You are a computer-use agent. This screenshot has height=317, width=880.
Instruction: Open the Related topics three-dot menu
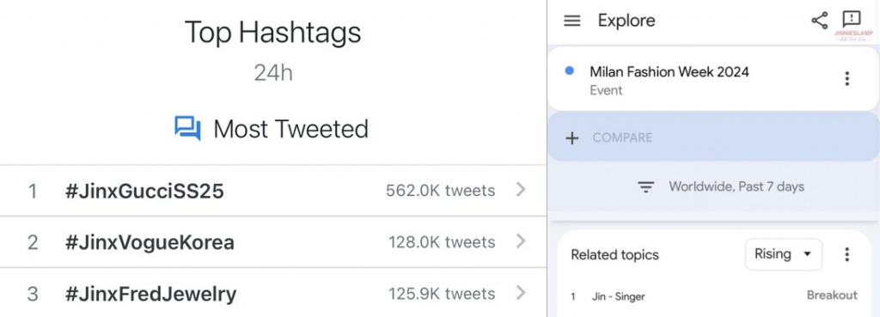click(846, 254)
